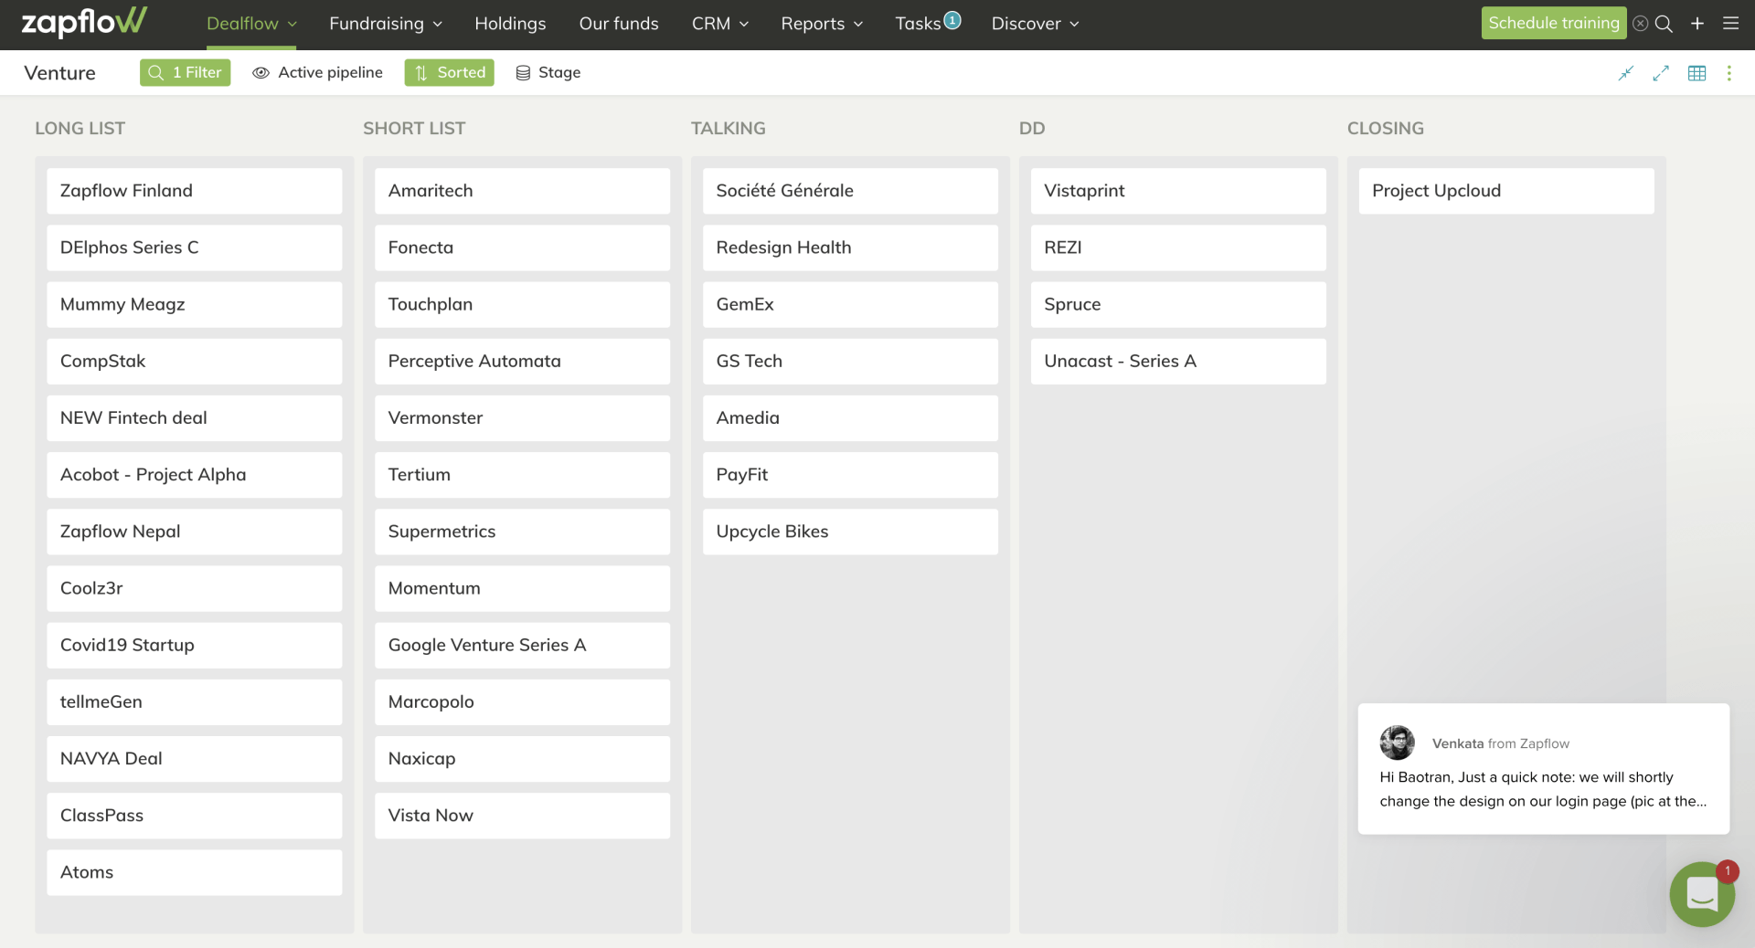
Task: Expand the Dealflow dropdown
Action: [x=251, y=24]
